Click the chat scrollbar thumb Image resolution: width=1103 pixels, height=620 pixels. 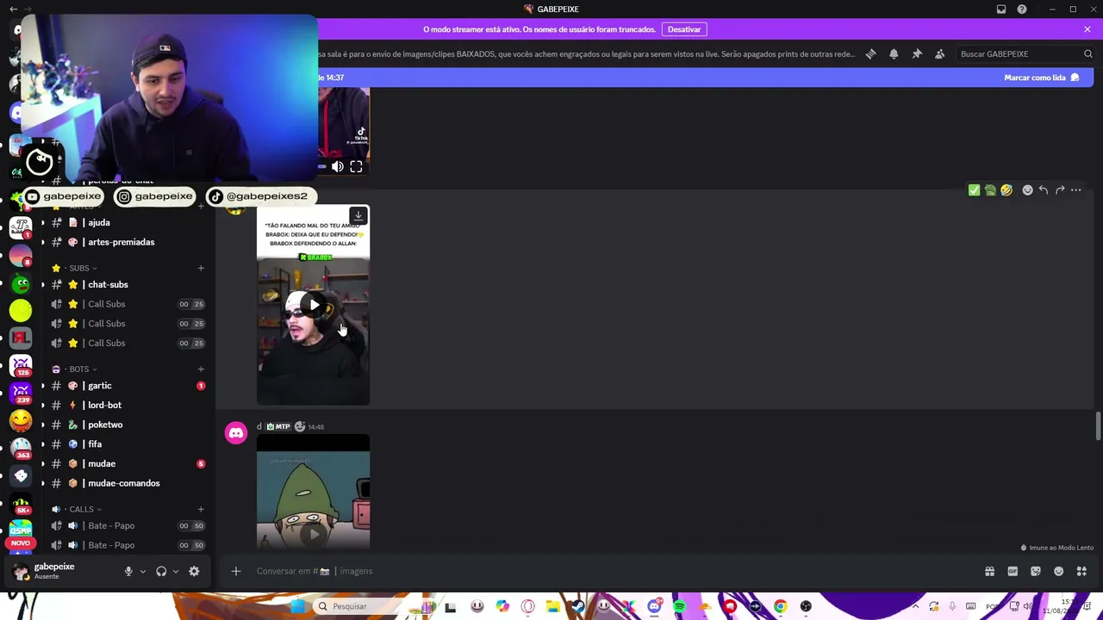(1098, 425)
